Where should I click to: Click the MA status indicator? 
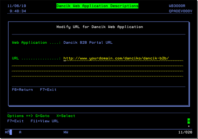7,132
